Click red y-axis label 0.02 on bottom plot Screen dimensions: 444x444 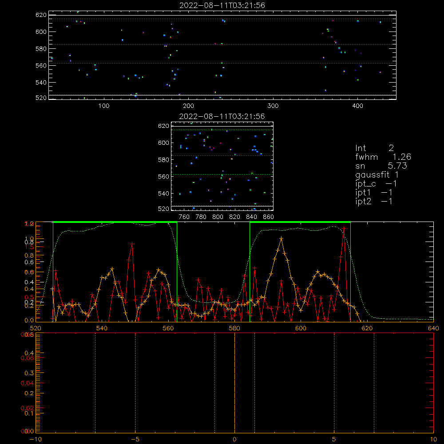27,408
